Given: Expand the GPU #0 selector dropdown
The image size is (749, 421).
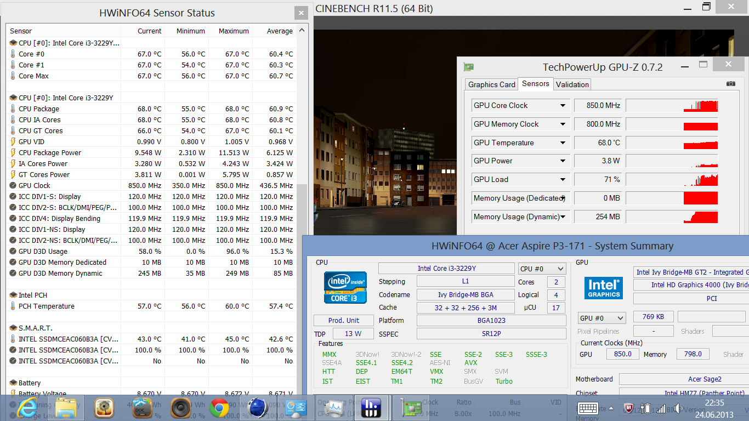Looking at the screenshot, I should click(x=602, y=318).
